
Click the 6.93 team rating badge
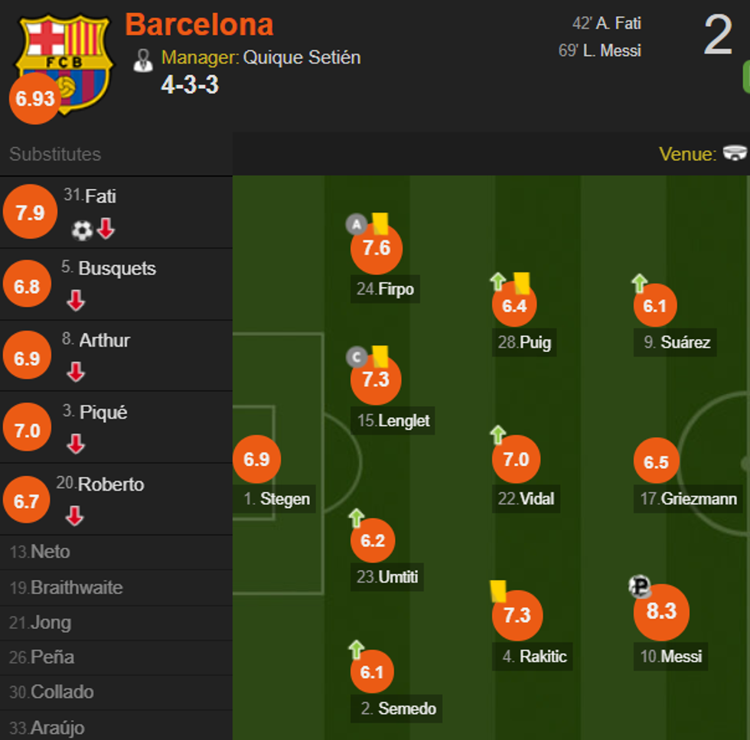tap(34, 99)
